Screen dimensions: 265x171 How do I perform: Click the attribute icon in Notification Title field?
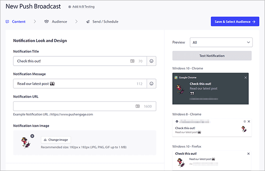[x=132, y=61]
